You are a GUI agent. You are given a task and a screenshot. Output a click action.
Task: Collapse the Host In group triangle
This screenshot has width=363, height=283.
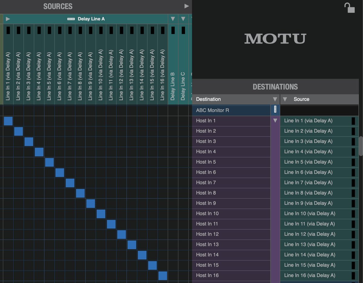275,121
